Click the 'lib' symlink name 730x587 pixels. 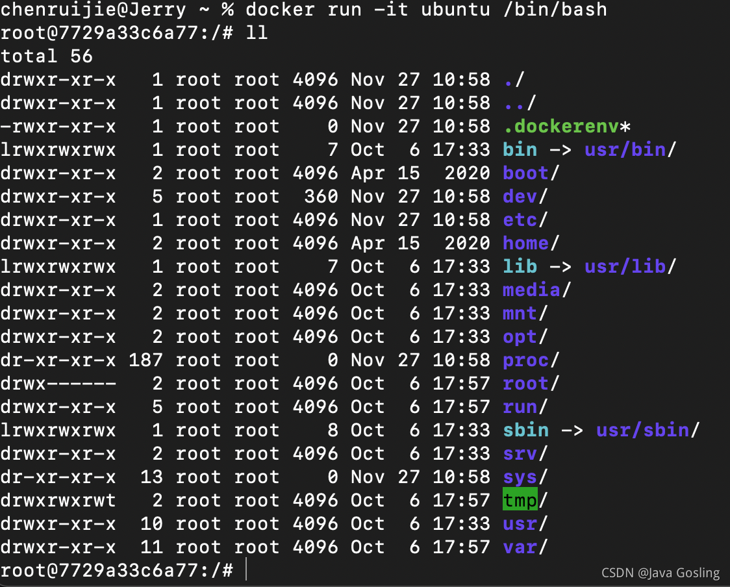[x=520, y=266]
